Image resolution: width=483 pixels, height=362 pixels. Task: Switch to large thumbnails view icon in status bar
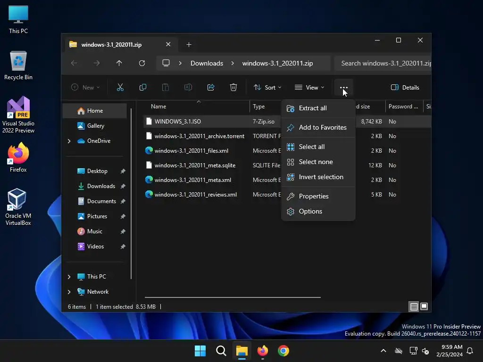(x=424, y=306)
